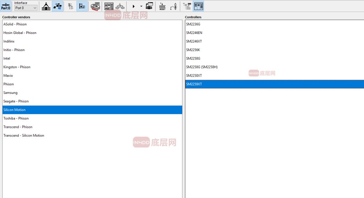Screen dimensions: 364x198
Task: Click the power switch circuit icon
Action: pos(173,6)
